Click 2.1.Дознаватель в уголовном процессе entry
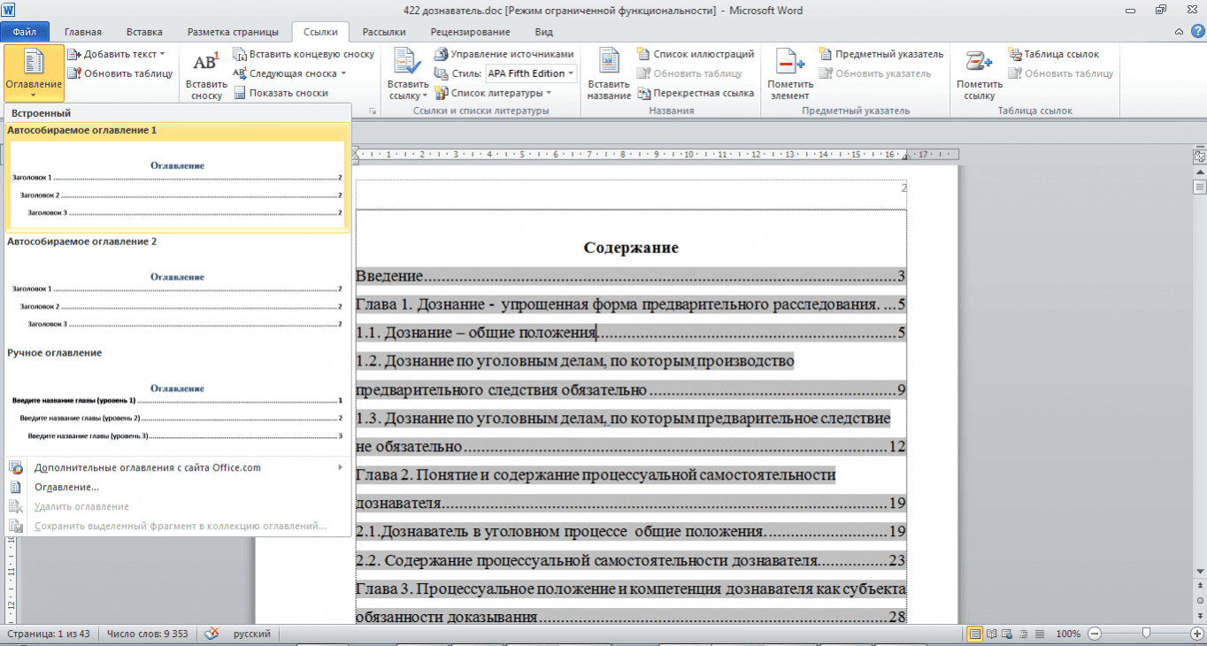 tap(631, 532)
